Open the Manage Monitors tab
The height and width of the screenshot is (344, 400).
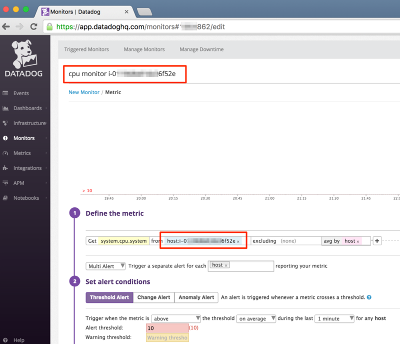(144, 49)
